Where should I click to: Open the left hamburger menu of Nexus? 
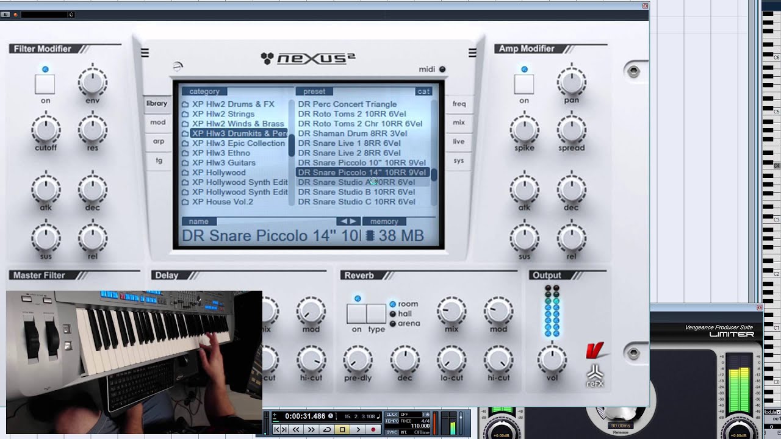(x=145, y=53)
